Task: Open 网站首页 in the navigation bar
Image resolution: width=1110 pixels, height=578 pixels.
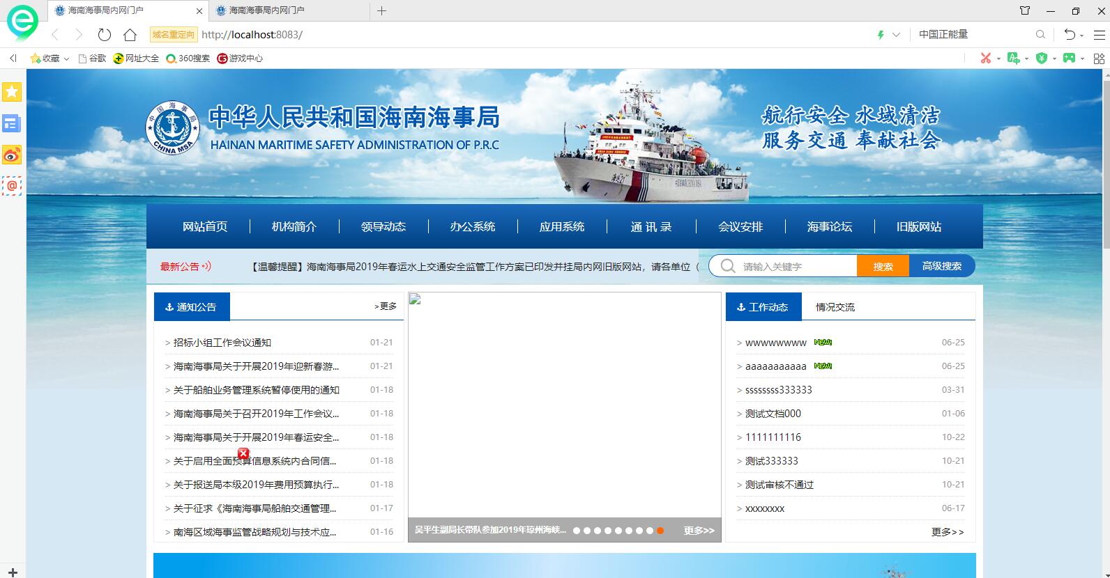Action: tap(205, 226)
